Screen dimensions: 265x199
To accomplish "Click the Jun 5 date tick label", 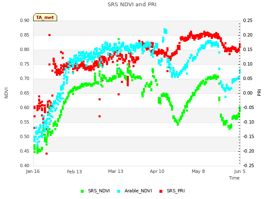I will 240,171.
